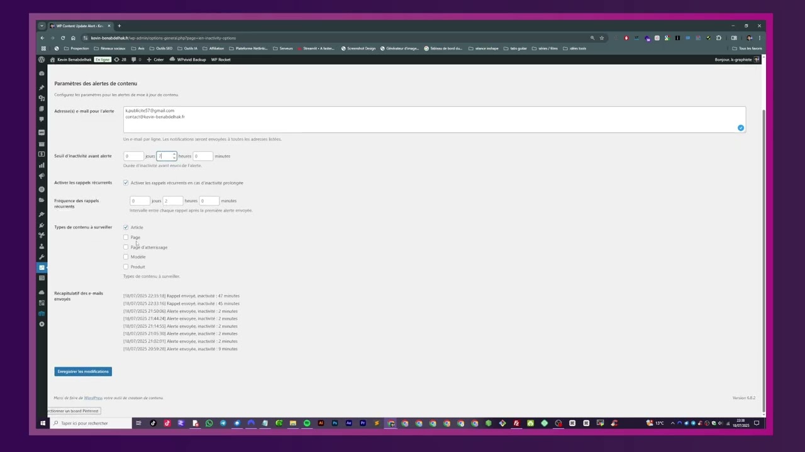
Task: Click the threshold jours input field
Action: (x=133, y=156)
